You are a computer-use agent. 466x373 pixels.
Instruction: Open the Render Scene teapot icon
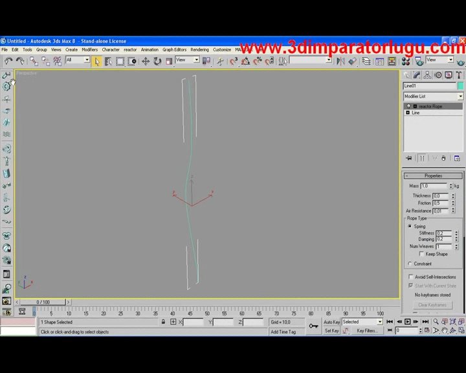[x=419, y=62]
